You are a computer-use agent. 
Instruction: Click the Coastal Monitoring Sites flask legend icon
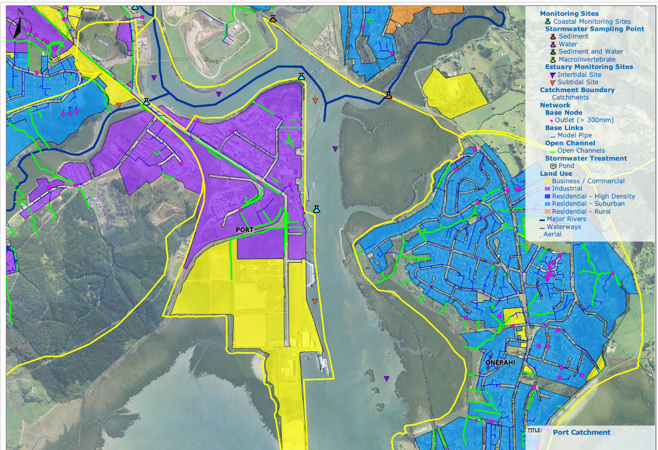(x=547, y=22)
